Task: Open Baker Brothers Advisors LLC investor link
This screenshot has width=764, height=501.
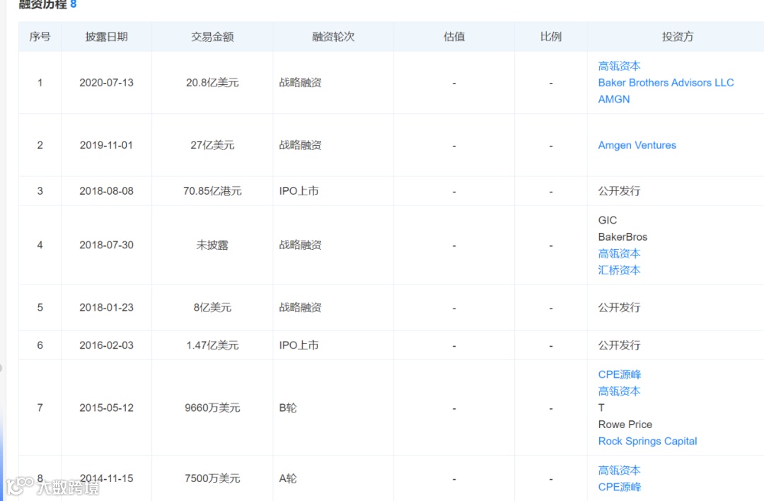Action: pos(666,82)
